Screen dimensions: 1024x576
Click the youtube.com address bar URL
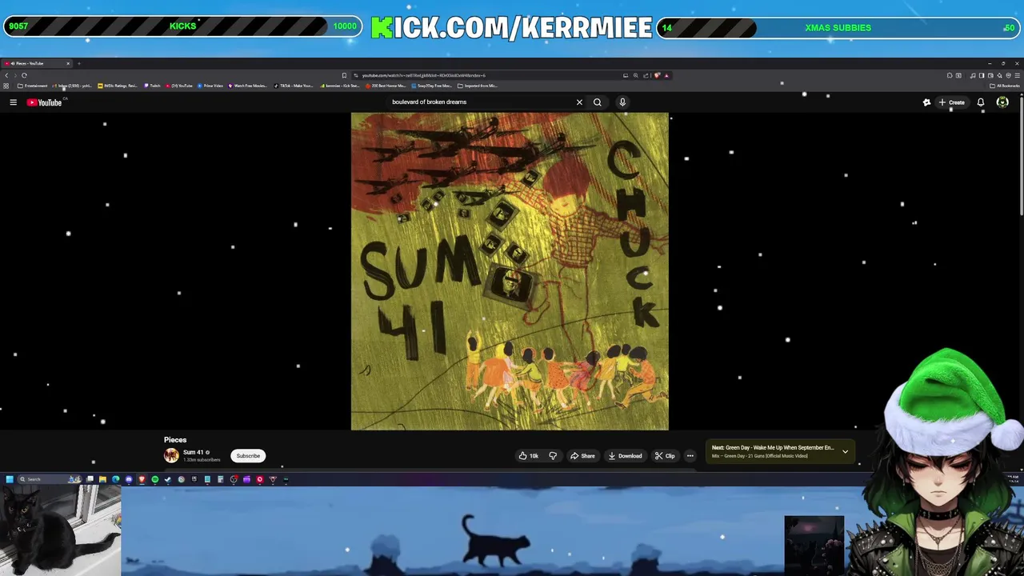424,75
